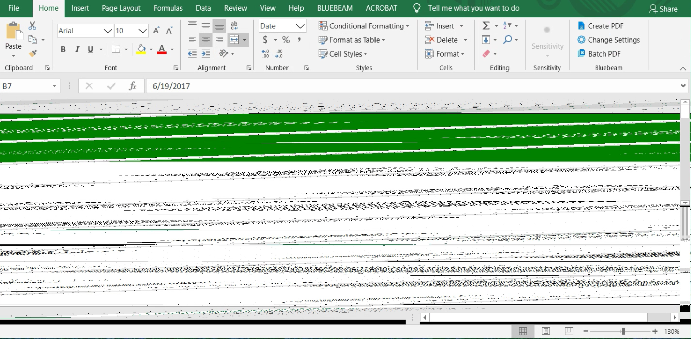Toggle Center horizontal alignment
This screenshot has height=339, width=691.
[x=206, y=40]
